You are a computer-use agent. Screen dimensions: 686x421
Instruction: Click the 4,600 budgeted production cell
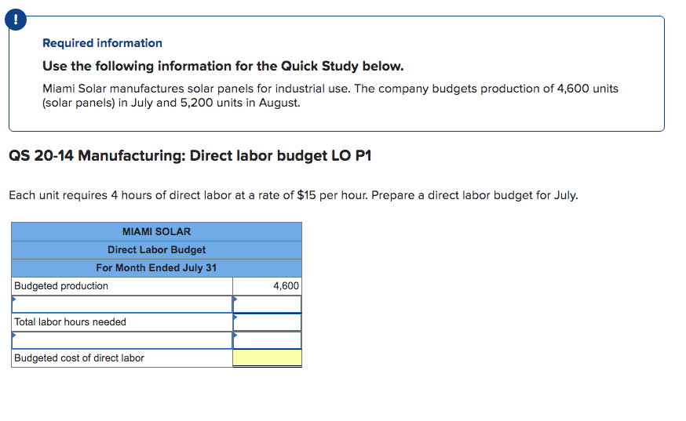point(267,286)
